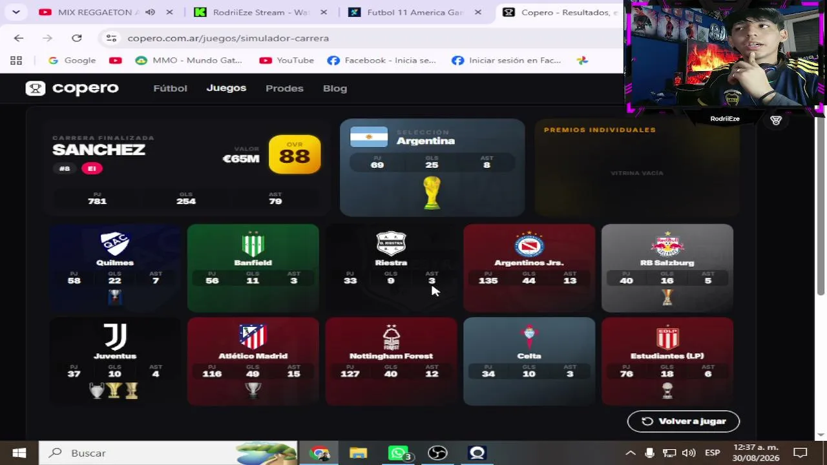
Task: Click the PREMIOS INDIVIDUALES heading
Action: [600, 130]
